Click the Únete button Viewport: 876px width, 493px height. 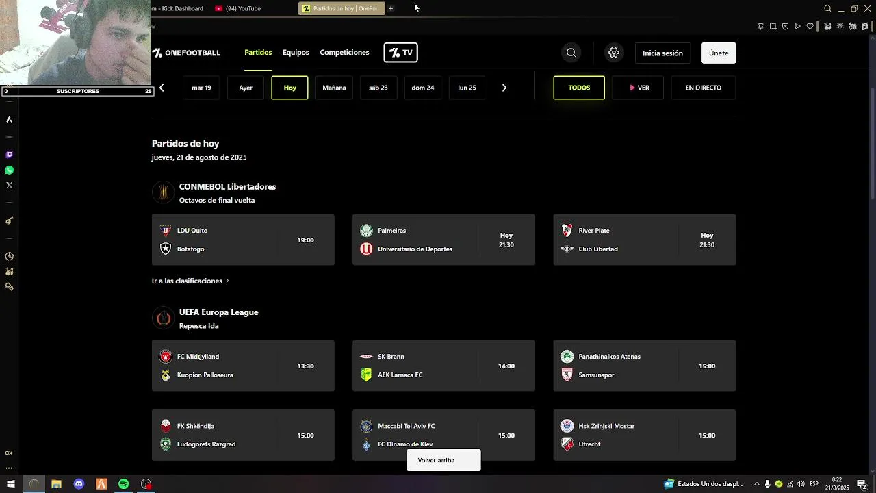coord(719,53)
